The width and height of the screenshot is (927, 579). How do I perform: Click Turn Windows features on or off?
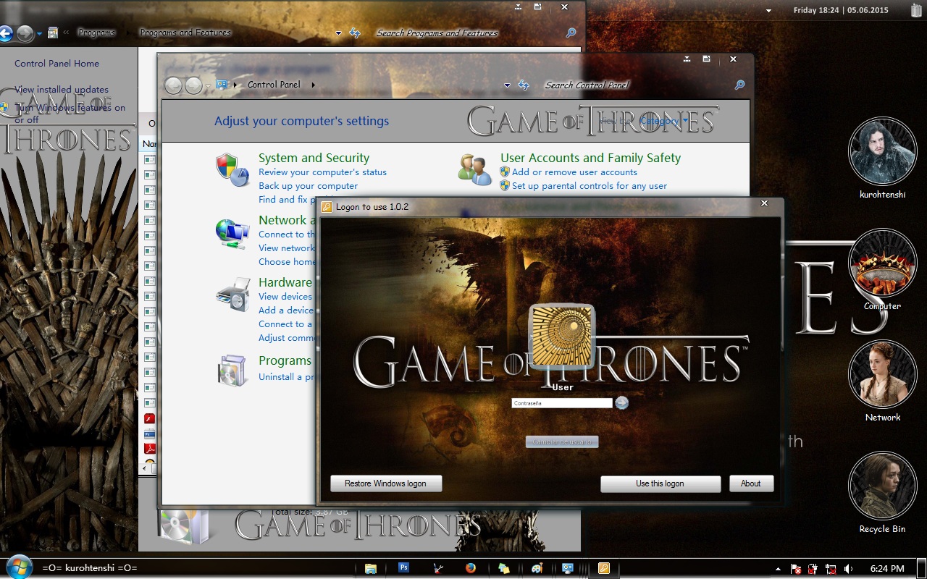(x=70, y=114)
